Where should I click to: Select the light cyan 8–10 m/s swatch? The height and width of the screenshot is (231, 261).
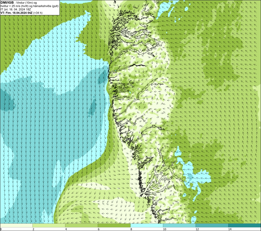(x=147, y=225)
